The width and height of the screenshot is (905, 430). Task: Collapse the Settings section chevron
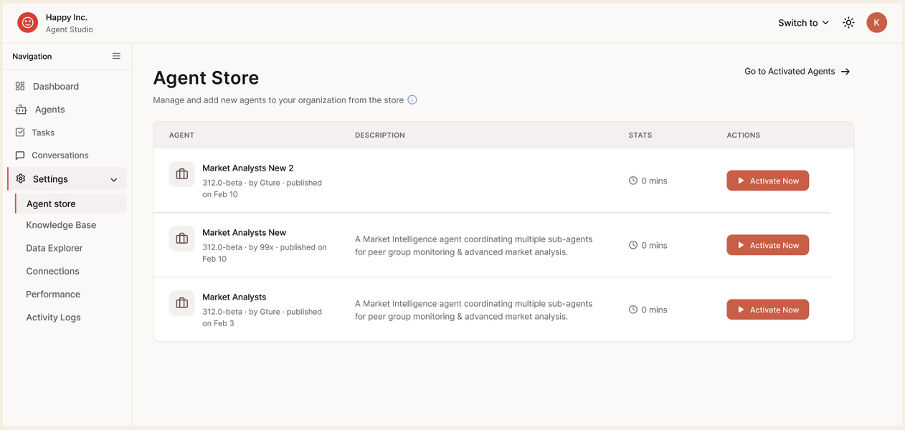pyautogui.click(x=113, y=178)
